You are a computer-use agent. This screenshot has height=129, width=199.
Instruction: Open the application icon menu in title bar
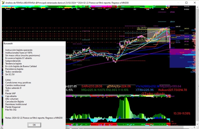click(3, 3)
